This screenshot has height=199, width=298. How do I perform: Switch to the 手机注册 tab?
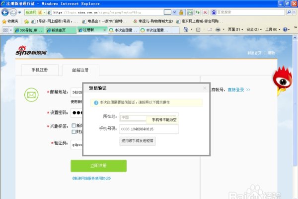(40, 70)
